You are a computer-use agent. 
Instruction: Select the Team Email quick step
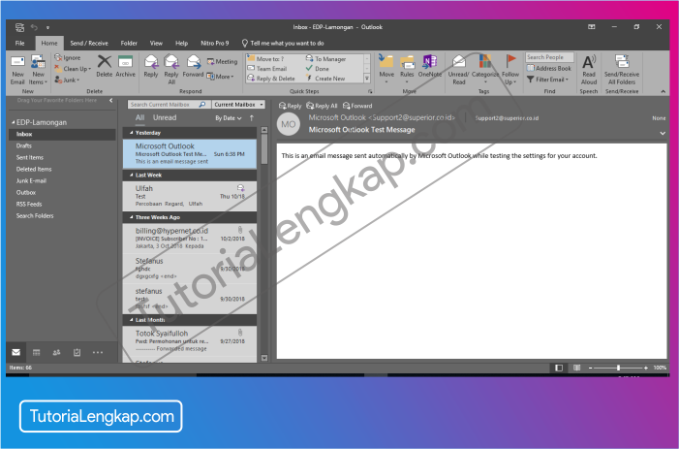click(x=267, y=69)
